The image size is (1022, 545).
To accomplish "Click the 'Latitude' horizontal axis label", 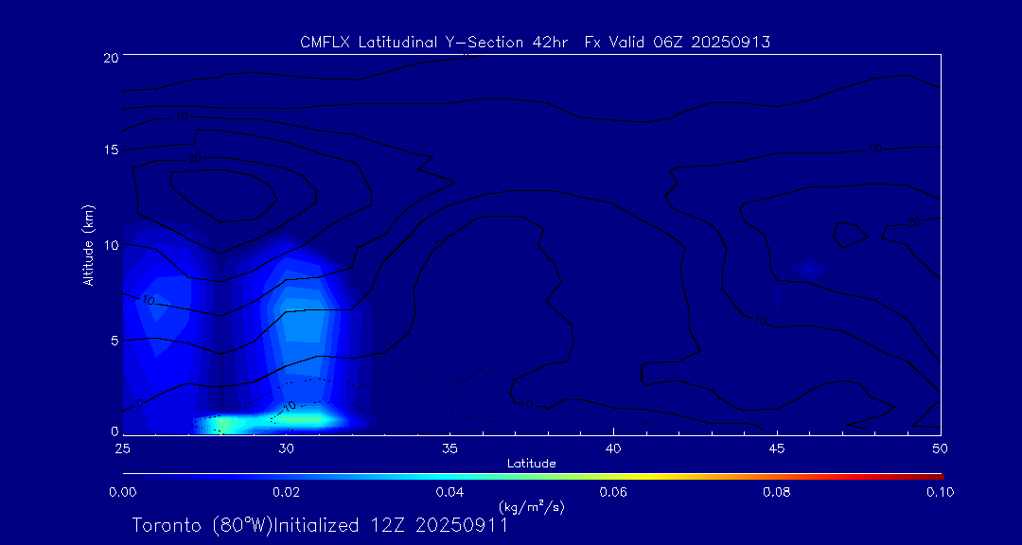I will [531, 464].
